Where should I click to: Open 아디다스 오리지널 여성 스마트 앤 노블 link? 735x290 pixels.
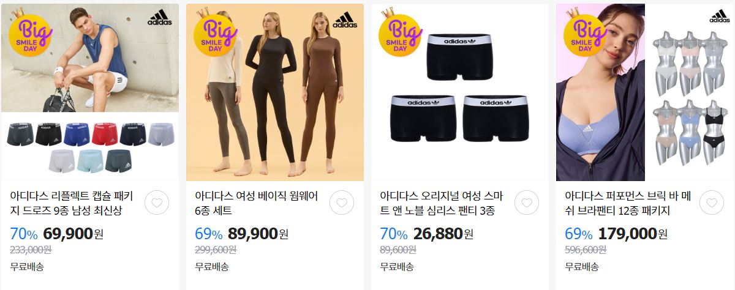pyautogui.click(x=442, y=204)
